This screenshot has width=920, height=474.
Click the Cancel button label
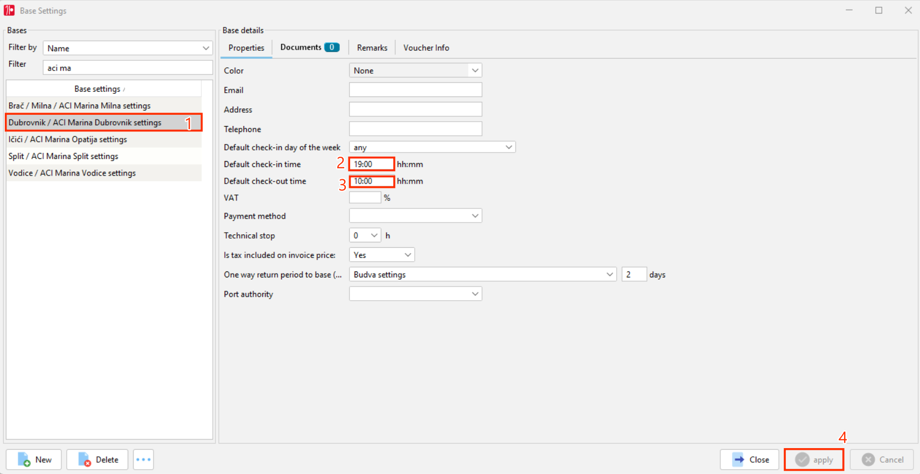pos(891,459)
